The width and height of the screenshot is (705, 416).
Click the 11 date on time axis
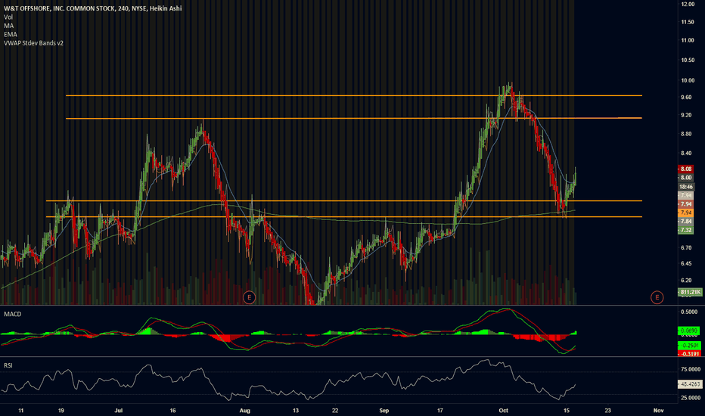click(20, 411)
